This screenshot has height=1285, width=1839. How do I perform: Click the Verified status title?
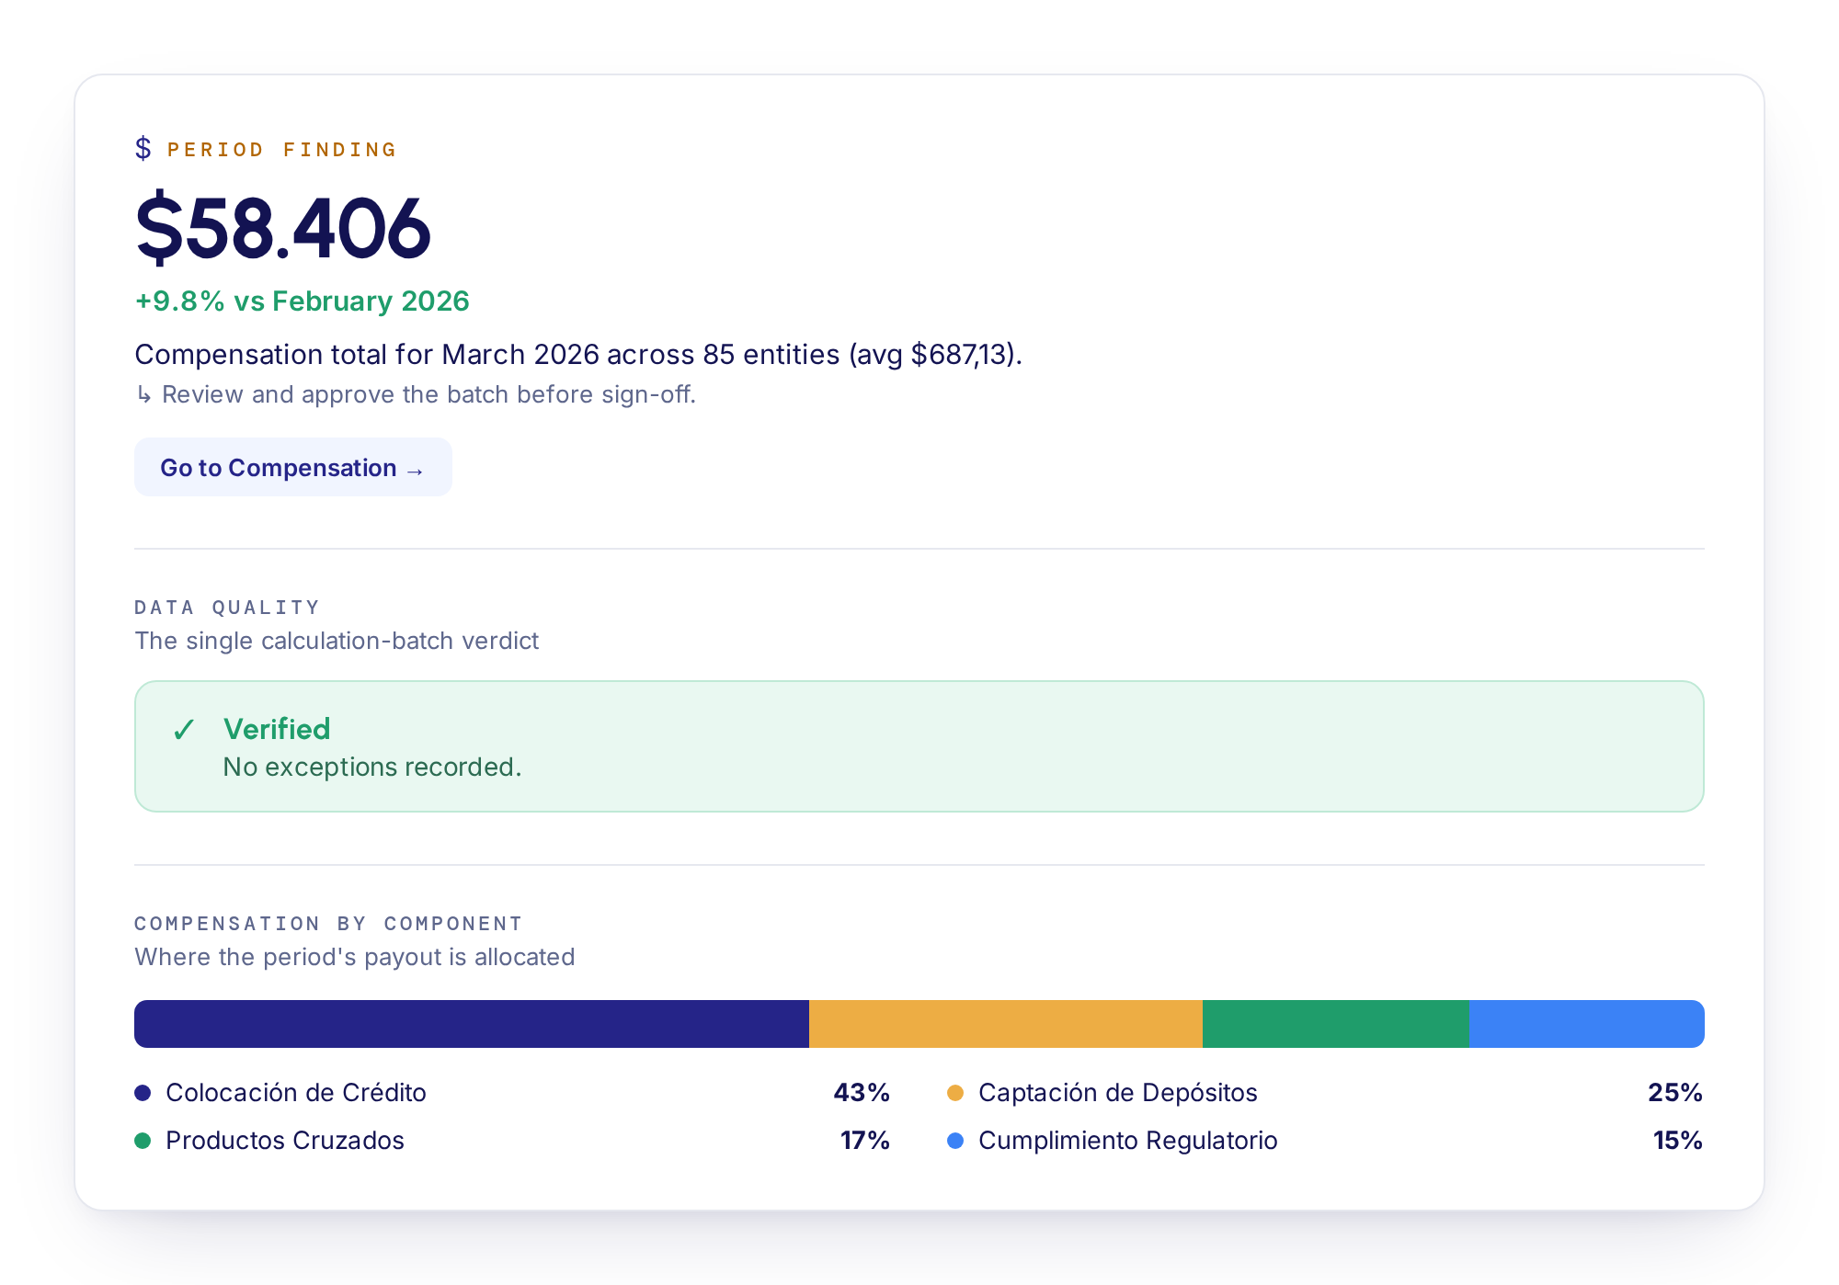(277, 729)
